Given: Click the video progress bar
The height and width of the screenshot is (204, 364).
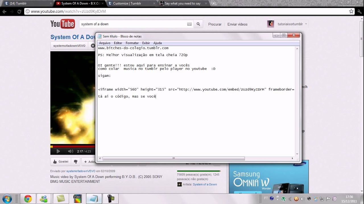Looking at the screenshot, I should click(x=73, y=146).
